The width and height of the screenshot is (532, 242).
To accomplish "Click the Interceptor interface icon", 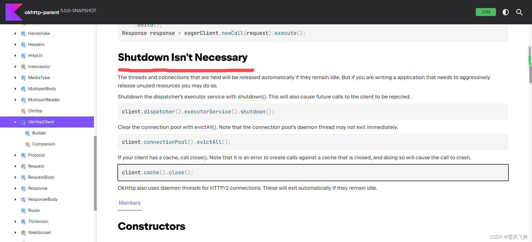I will pos(24,67).
